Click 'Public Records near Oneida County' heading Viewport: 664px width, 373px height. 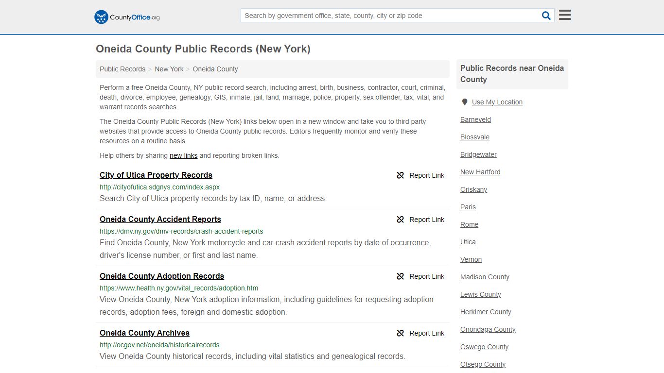click(x=512, y=74)
